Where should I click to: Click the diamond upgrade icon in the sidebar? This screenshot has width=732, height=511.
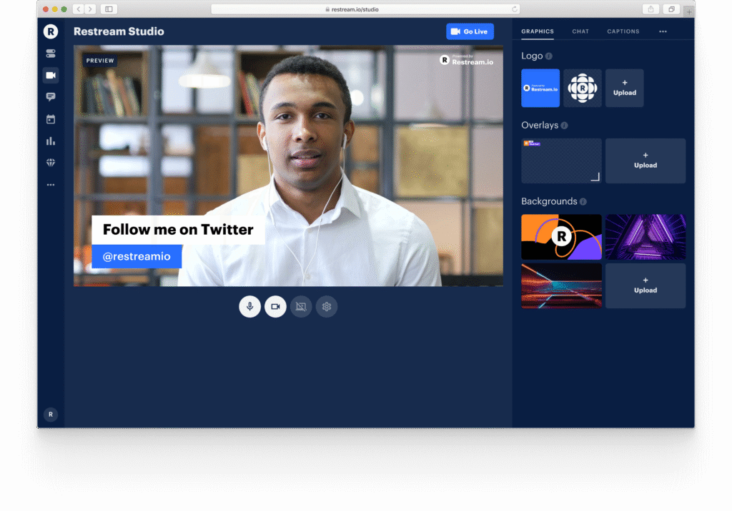(x=51, y=163)
